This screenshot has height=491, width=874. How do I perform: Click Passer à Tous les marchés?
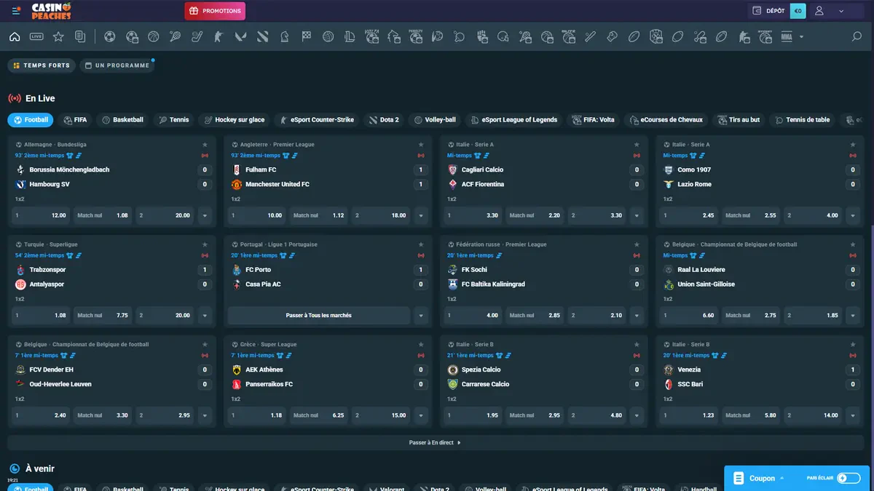[318, 316]
